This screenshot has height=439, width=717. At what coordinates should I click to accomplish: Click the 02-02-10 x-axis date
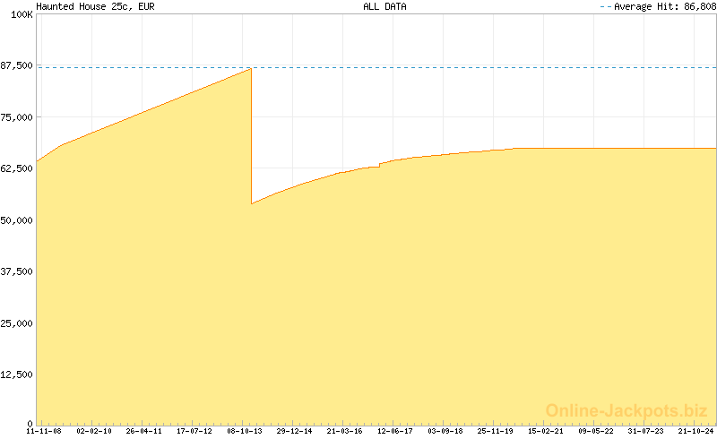(94, 431)
